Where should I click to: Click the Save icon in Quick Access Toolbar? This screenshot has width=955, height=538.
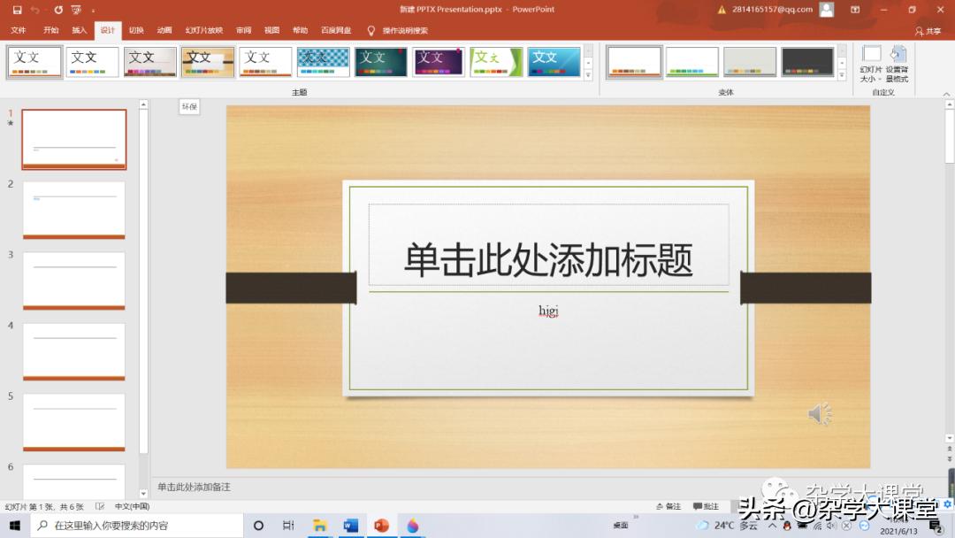pos(17,8)
